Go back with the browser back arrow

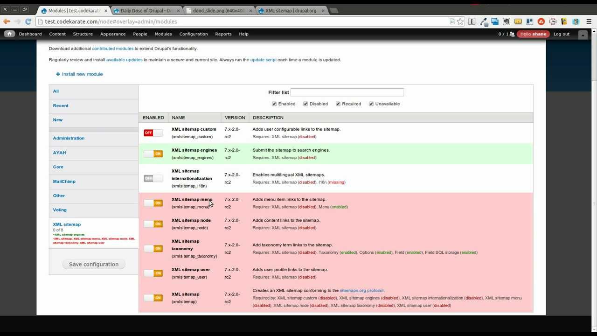coord(7,21)
